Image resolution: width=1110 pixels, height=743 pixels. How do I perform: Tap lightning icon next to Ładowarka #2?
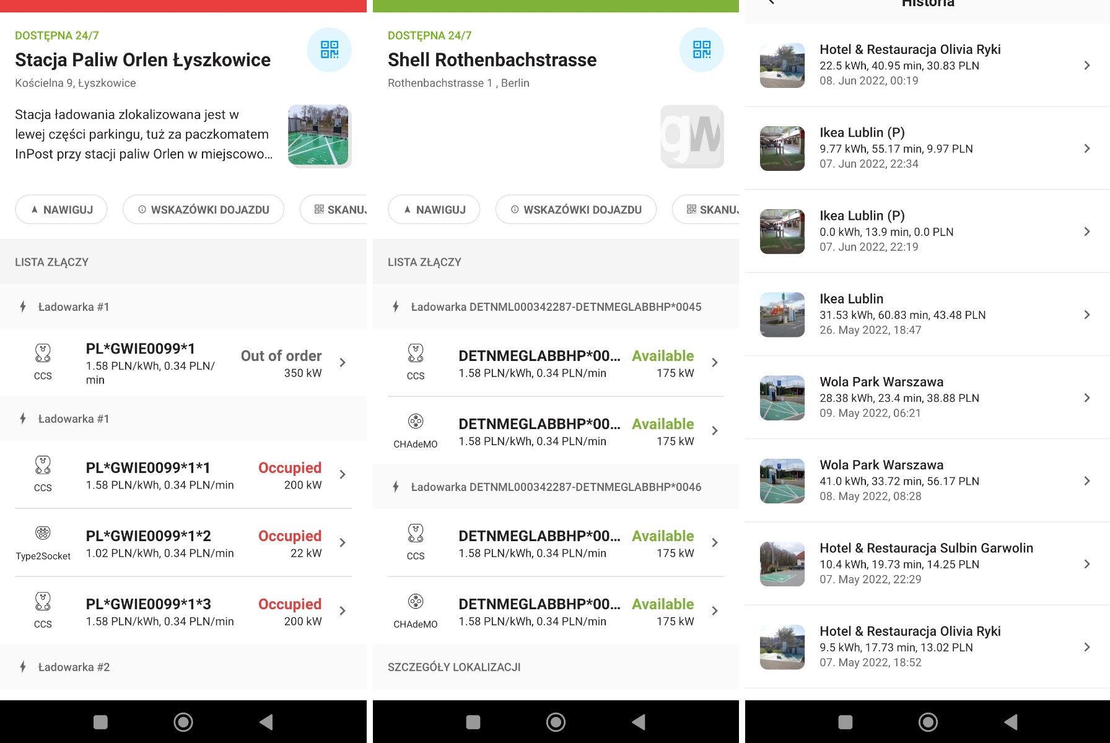click(x=23, y=667)
